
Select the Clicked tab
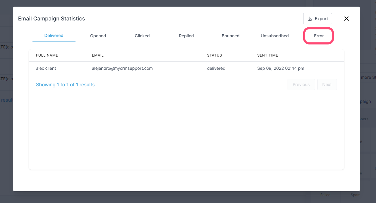(142, 36)
